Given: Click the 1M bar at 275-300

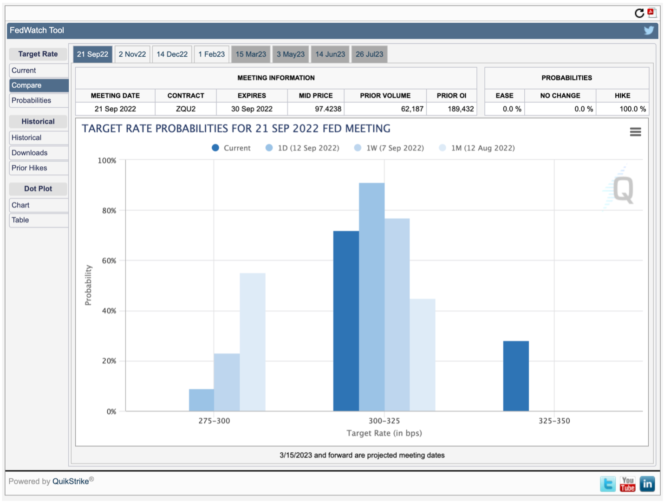Looking at the screenshot, I should 253,342.
